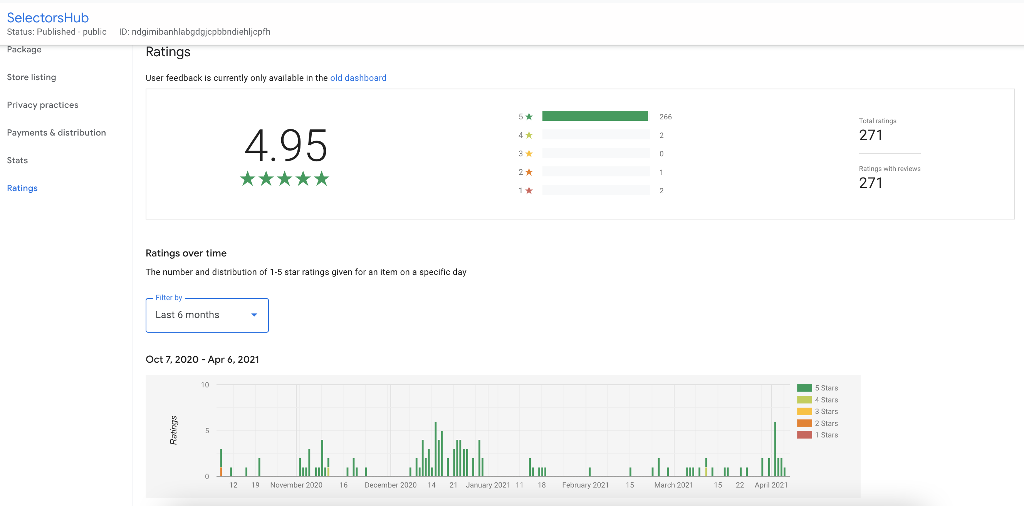Click the green star beside the 5 rating row

tap(529, 116)
